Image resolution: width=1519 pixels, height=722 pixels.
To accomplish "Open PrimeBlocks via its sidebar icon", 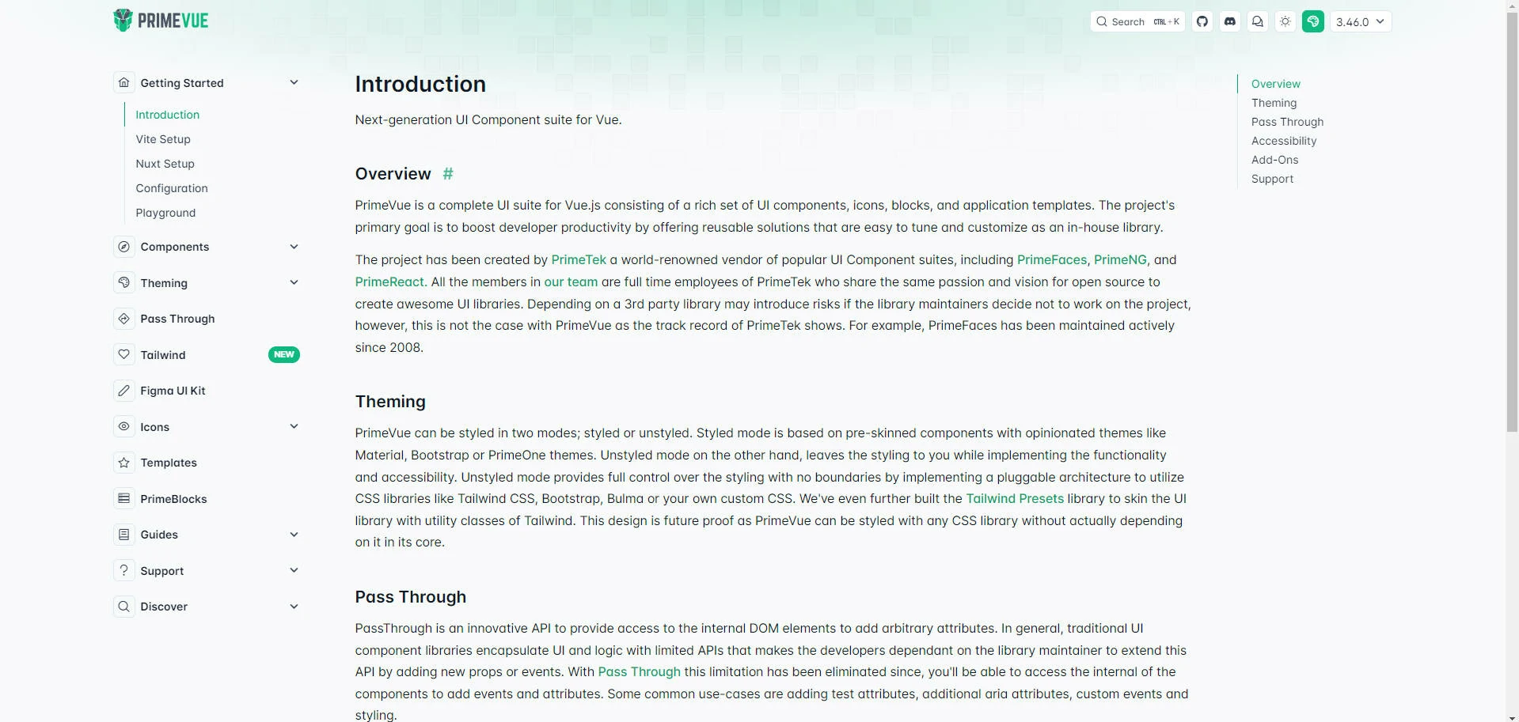I will pyautogui.click(x=123, y=498).
